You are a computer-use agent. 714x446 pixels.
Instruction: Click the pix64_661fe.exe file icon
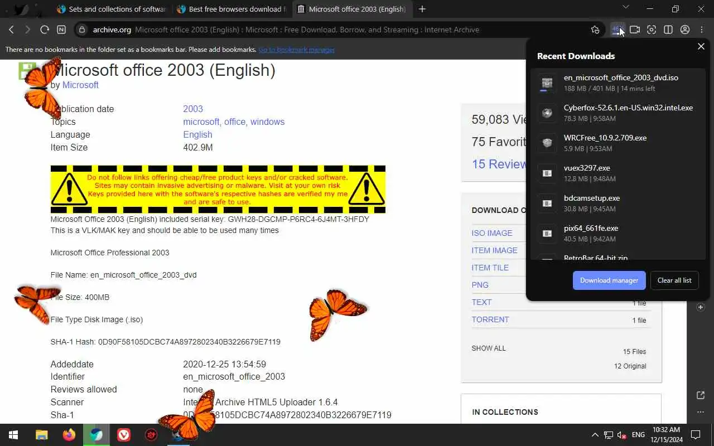point(547,234)
